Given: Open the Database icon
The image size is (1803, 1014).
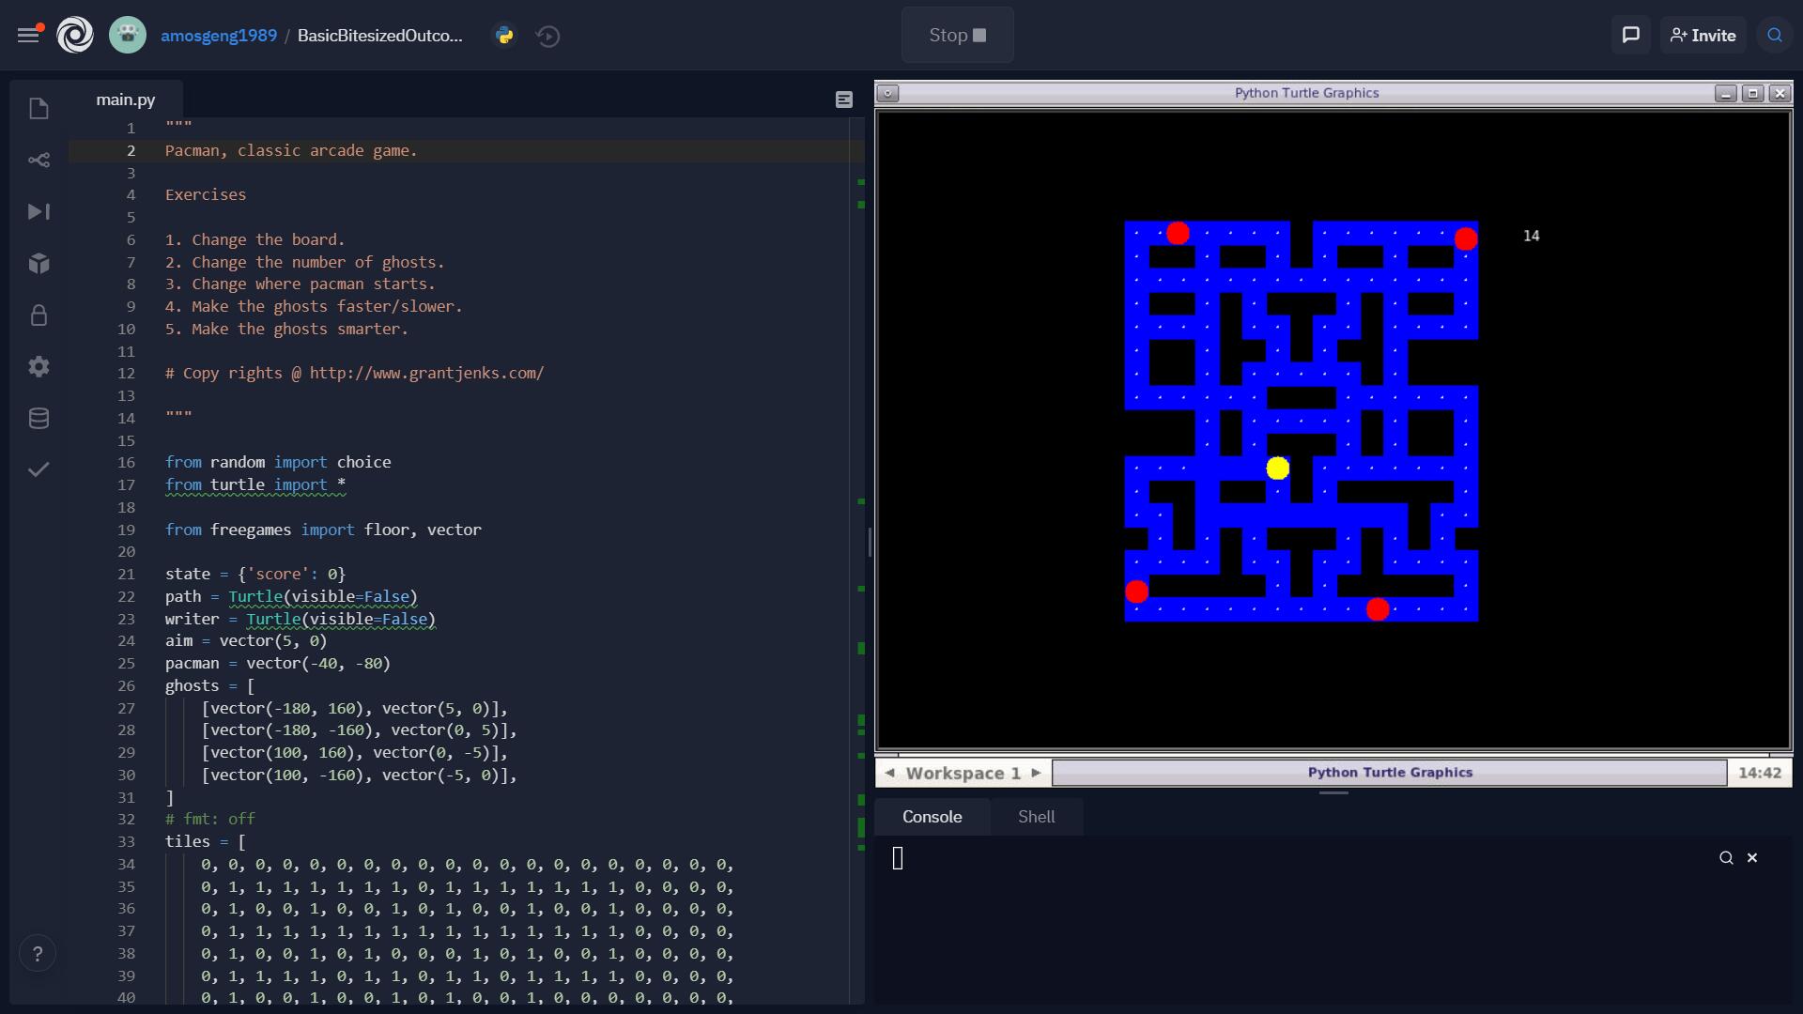Looking at the screenshot, I should [x=39, y=418].
